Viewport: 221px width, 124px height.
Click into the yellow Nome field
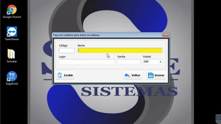[120, 51]
